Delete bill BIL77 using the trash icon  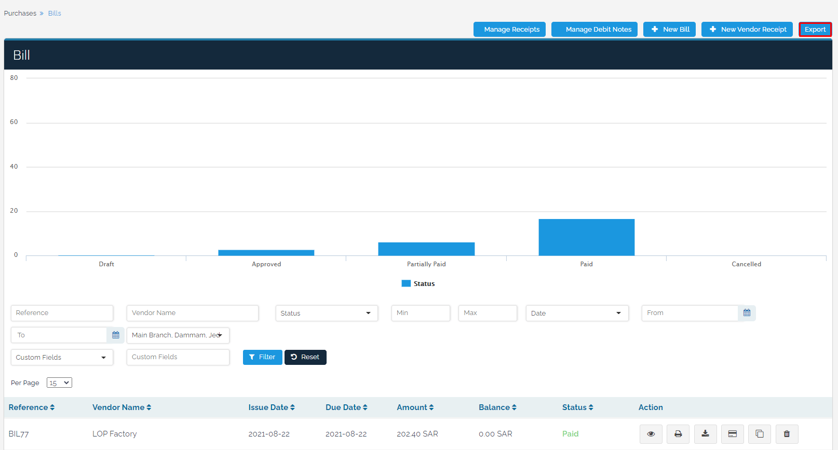pos(787,434)
